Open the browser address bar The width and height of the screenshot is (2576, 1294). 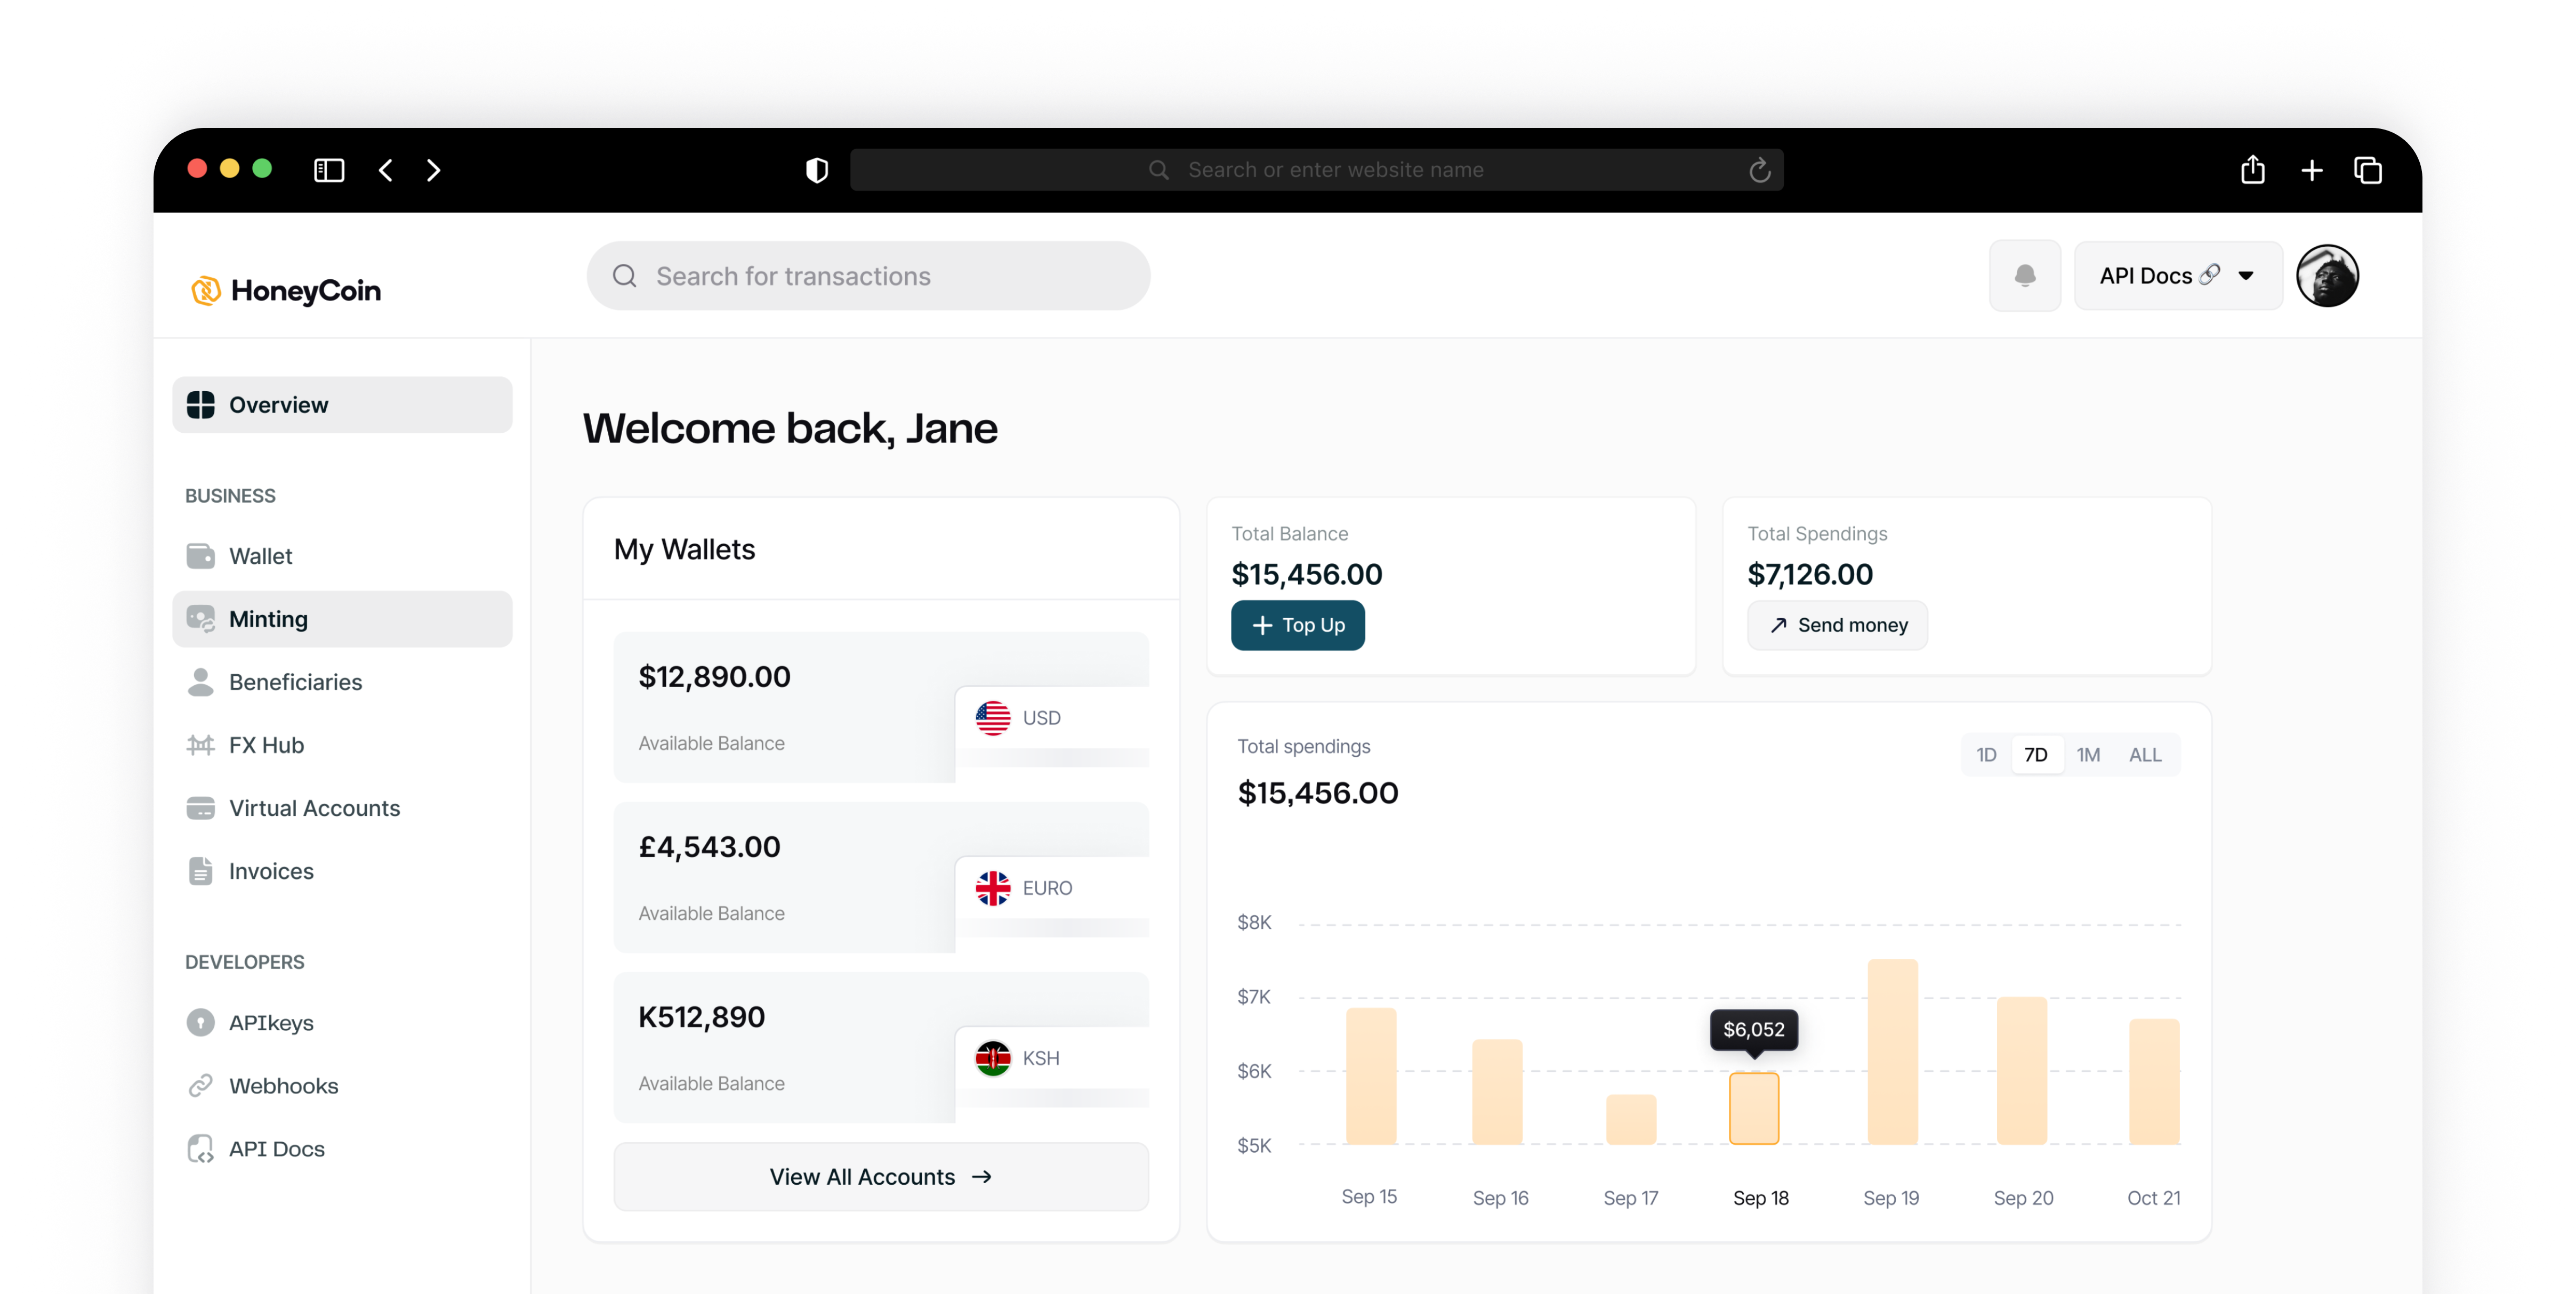coord(1316,170)
